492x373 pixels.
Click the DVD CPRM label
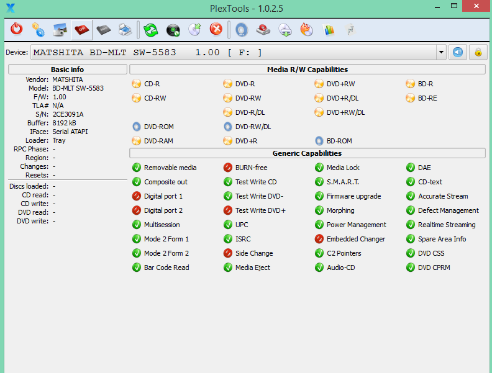click(434, 267)
